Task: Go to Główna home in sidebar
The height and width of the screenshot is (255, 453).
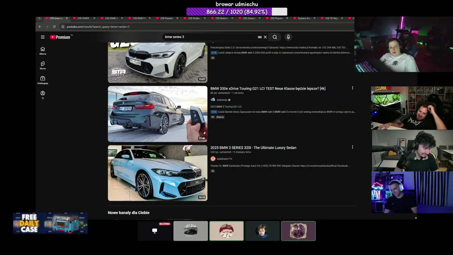Action: click(42, 51)
